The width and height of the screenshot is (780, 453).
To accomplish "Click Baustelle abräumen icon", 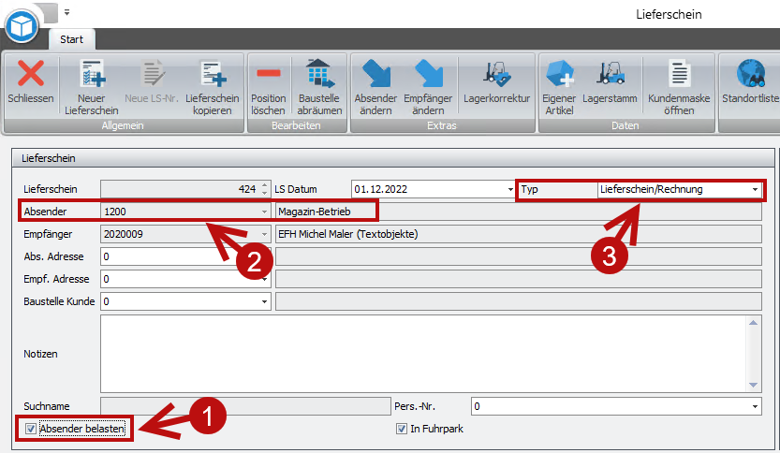I will [x=319, y=74].
